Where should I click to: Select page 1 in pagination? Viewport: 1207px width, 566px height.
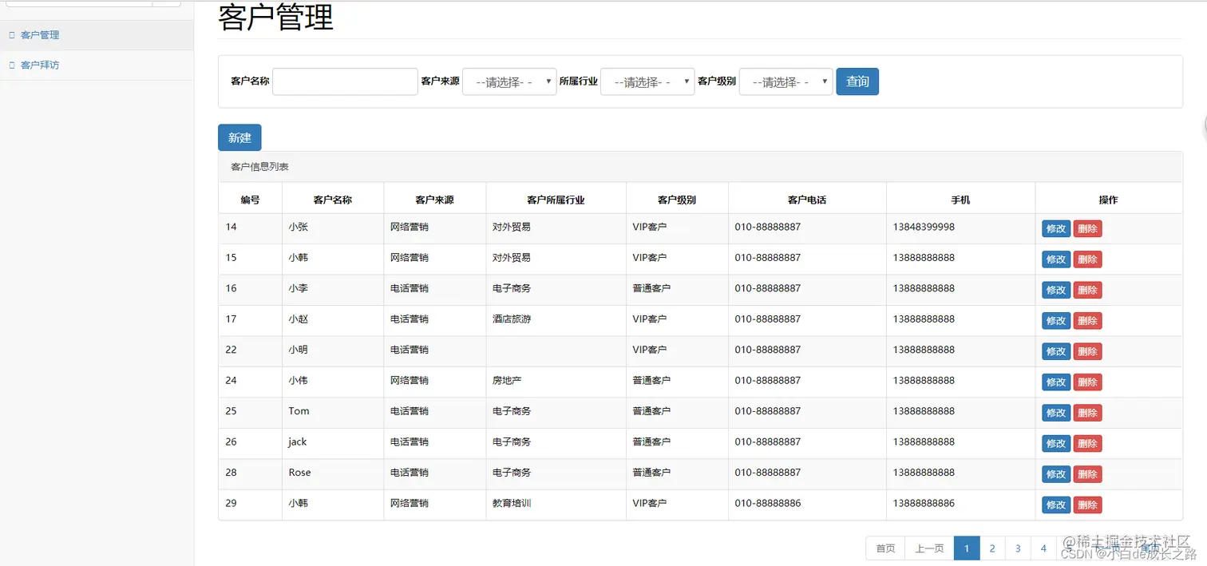coord(967,548)
